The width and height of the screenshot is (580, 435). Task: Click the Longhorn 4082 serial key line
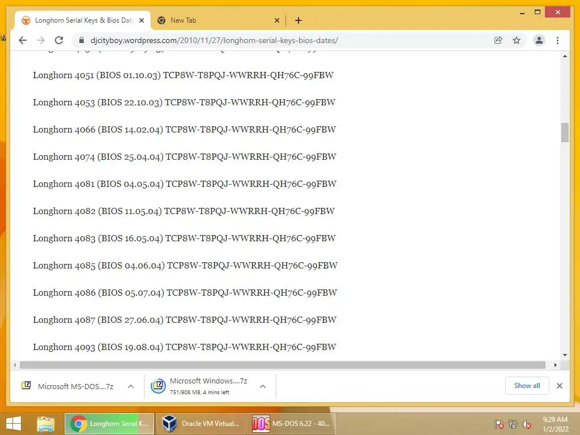pyautogui.click(x=184, y=211)
